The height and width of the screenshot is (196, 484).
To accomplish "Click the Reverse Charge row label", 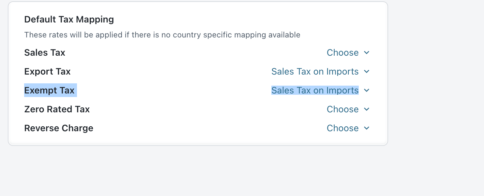I will coord(59,128).
